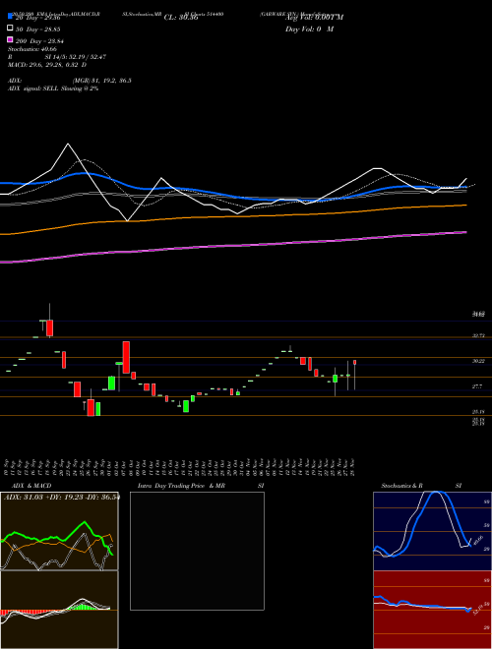Click the RSI 14/5 reading '52.19 / 52.47'
Viewport: 492px width, 649px height.
[x=86, y=57]
